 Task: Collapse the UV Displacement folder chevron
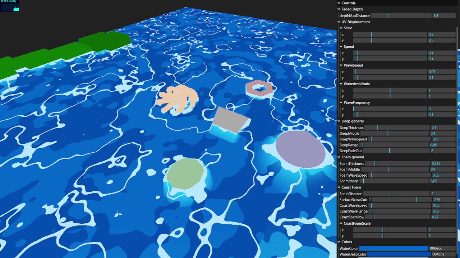(x=339, y=22)
